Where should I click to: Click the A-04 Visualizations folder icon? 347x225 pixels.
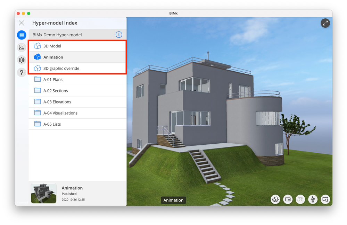[x=38, y=113]
